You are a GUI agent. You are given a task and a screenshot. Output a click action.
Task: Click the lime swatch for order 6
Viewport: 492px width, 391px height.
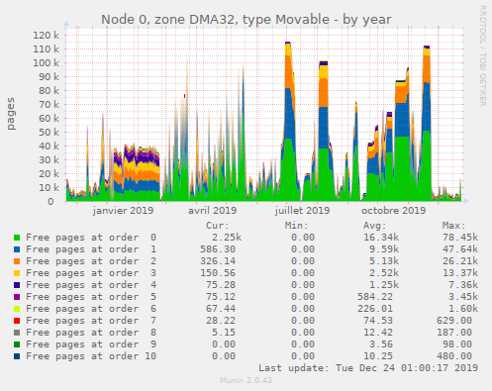pyautogui.click(x=17, y=309)
